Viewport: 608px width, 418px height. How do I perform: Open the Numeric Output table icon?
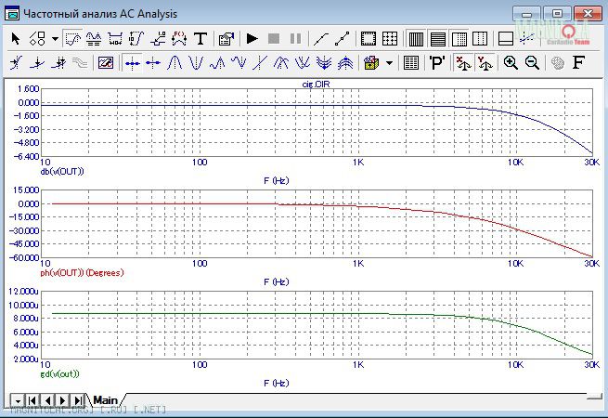pos(410,62)
